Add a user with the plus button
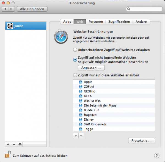This screenshot has width=165, height=162. click(8, 144)
